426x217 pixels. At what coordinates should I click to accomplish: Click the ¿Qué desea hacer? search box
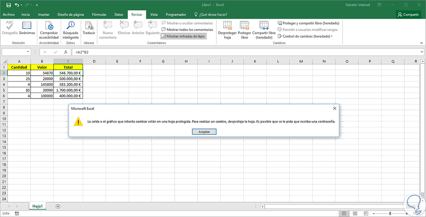pyautogui.click(x=211, y=14)
